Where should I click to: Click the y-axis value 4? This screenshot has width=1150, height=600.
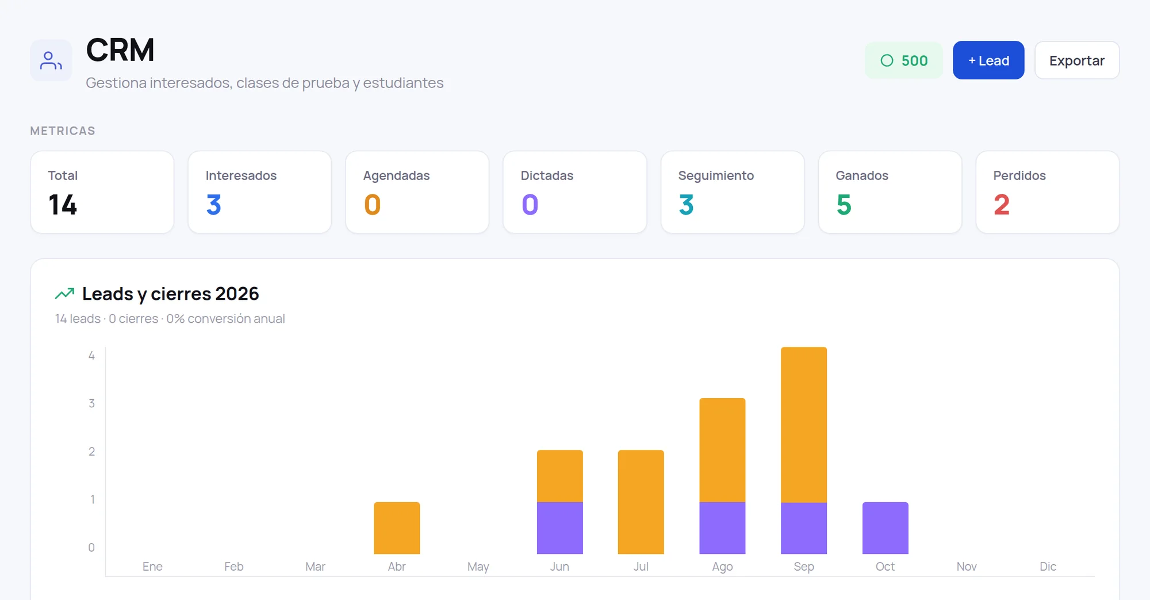91,356
